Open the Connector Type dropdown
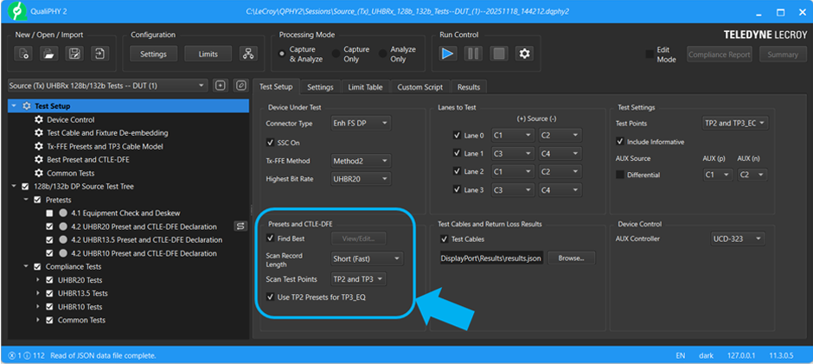 pyautogui.click(x=361, y=124)
